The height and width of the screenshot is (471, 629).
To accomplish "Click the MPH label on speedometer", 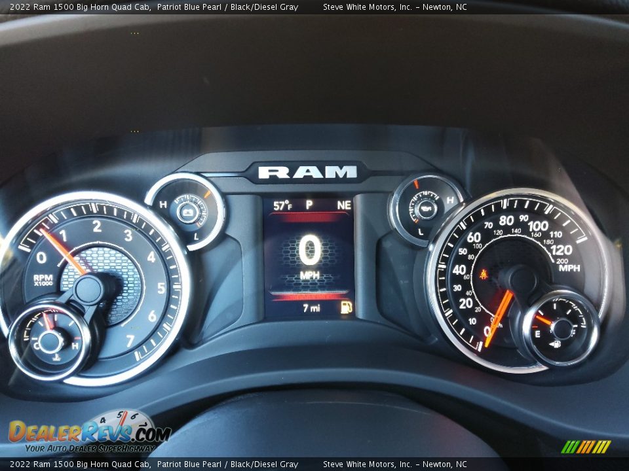I will pos(569,268).
